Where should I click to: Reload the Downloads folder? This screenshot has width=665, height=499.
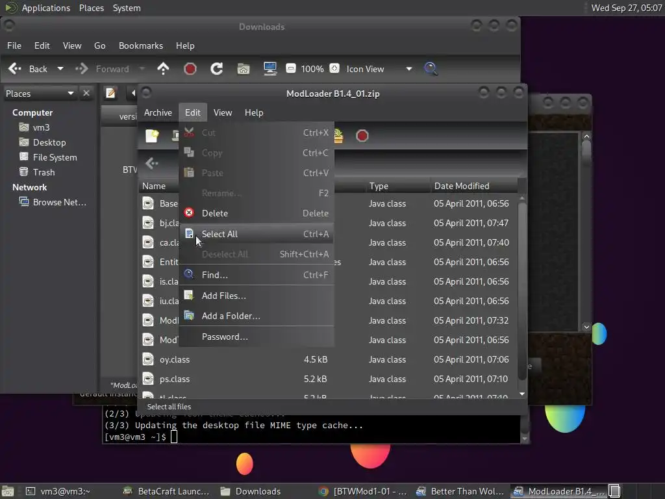point(217,69)
